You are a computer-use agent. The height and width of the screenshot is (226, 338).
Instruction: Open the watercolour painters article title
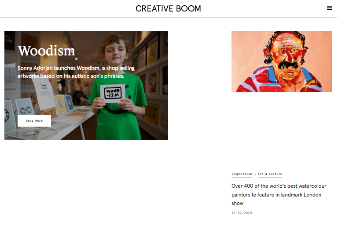tap(279, 194)
